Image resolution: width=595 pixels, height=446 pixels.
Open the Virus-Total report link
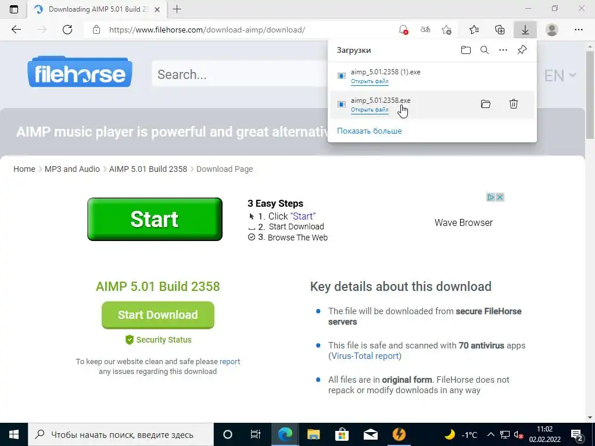[x=365, y=356]
